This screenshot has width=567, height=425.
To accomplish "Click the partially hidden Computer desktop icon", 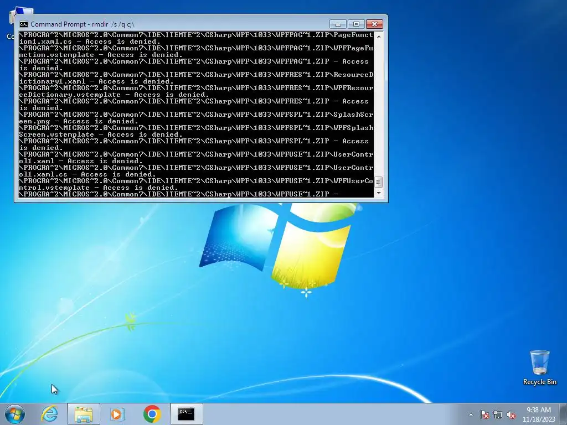I will pyautogui.click(x=11, y=23).
